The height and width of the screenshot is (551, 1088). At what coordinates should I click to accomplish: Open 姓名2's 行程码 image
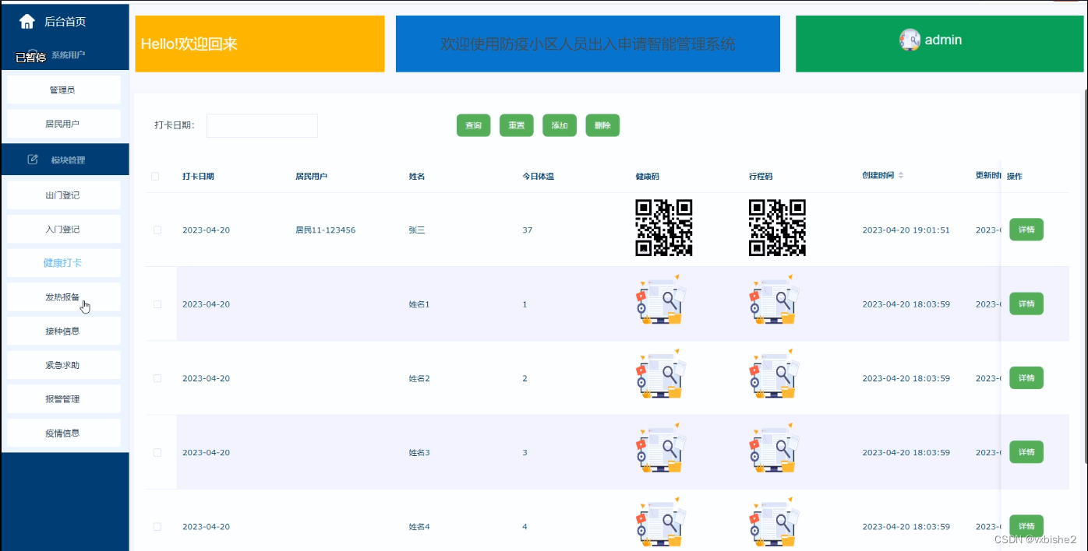(x=774, y=374)
